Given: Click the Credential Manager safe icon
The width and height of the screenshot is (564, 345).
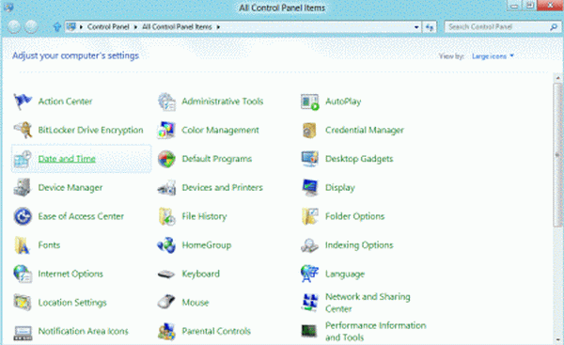Looking at the screenshot, I should pos(309,131).
